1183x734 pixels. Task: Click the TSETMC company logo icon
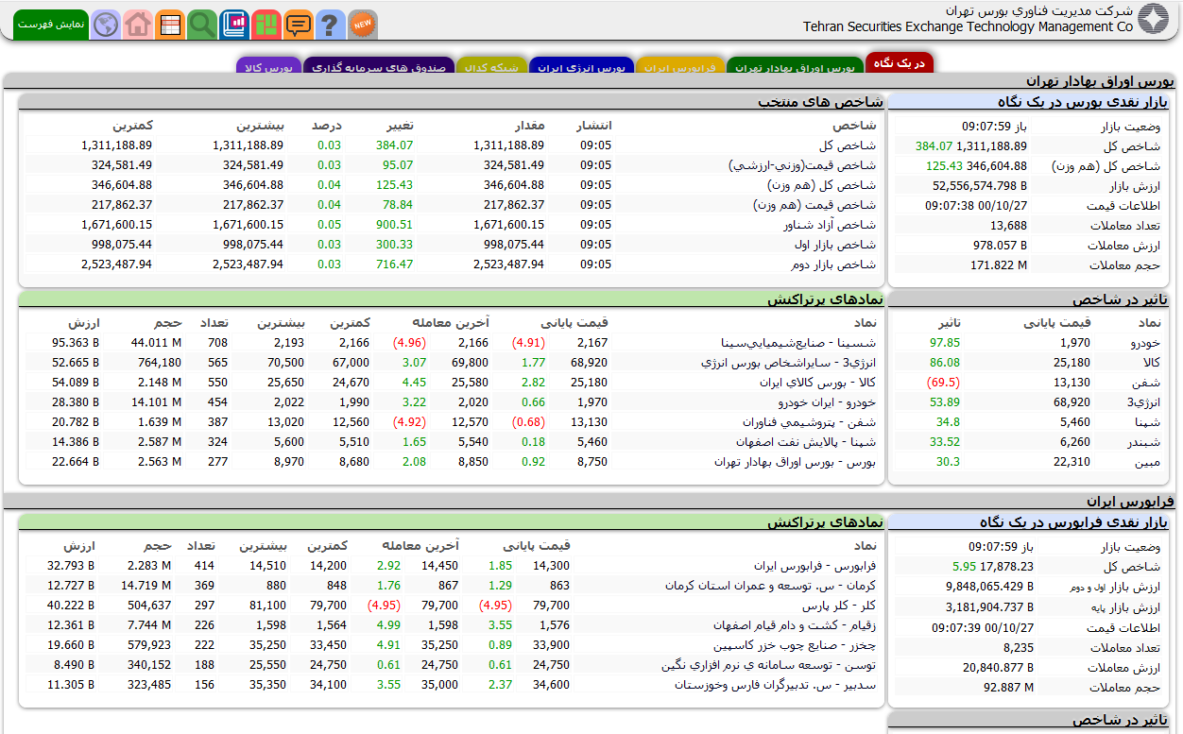pyautogui.click(x=1153, y=19)
